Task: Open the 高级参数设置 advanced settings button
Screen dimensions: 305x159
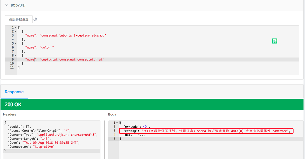Action: pyautogui.click(x=19, y=19)
